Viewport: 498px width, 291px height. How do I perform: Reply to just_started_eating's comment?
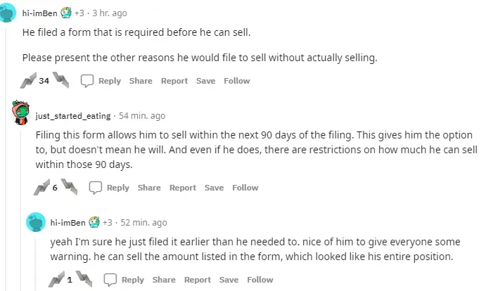click(x=109, y=188)
